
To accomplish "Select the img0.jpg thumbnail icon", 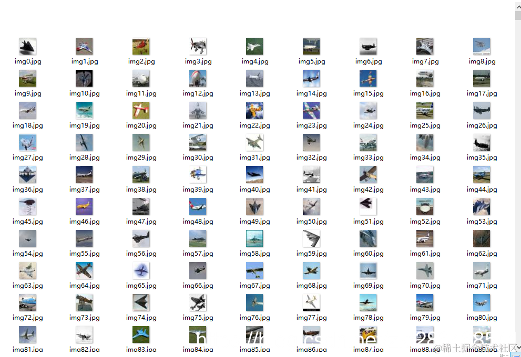I will [x=27, y=46].
